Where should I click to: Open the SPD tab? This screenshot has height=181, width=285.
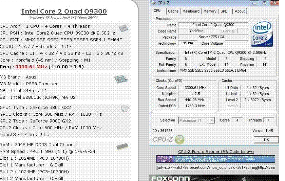pos(224,11)
